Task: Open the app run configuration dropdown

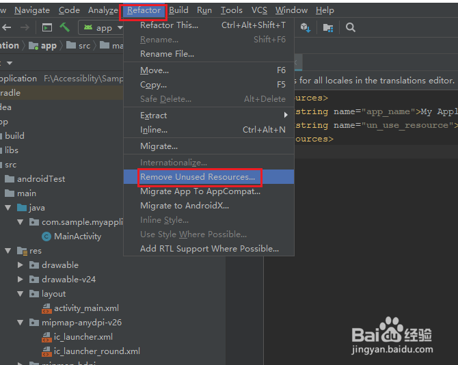Action: 102,28
